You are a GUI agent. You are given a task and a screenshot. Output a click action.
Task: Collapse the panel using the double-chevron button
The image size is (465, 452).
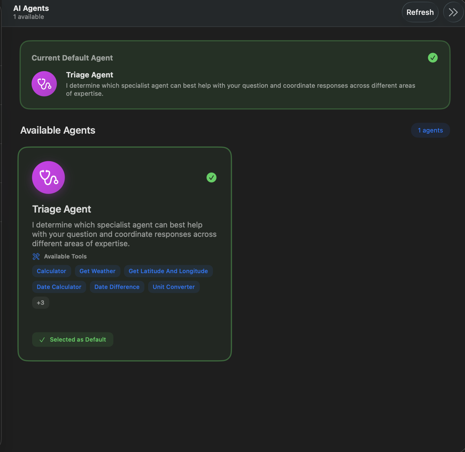453,12
